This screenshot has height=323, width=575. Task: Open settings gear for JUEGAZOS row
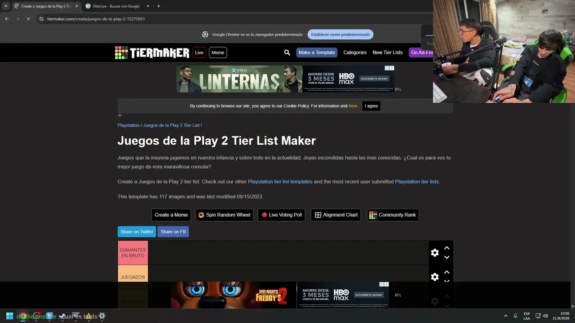(x=435, y=277)
